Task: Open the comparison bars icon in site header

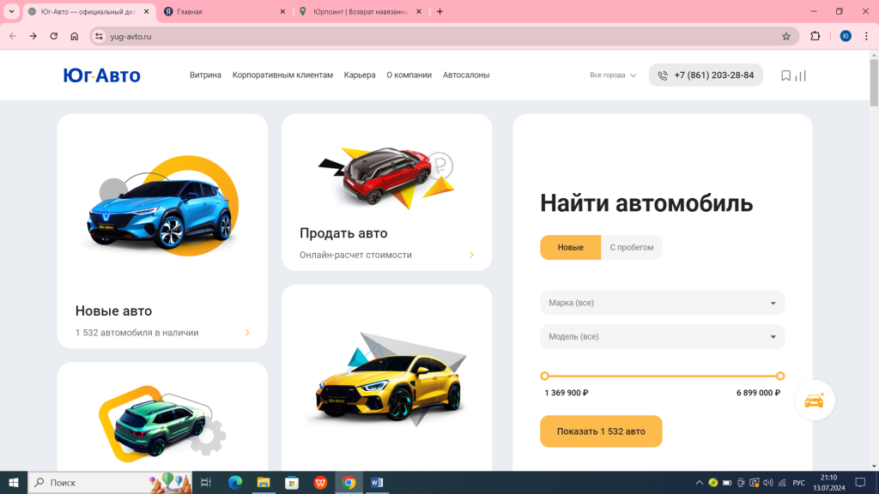Action: pos(801,75)
